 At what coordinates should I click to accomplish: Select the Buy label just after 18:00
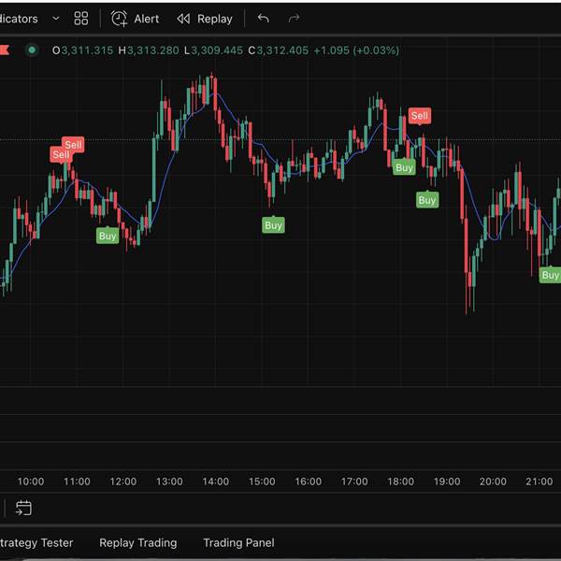[404, 167]
